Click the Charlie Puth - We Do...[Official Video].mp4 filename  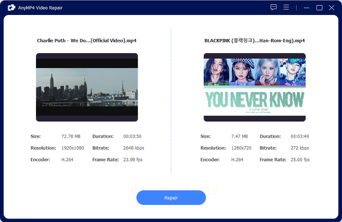point(87,41)
